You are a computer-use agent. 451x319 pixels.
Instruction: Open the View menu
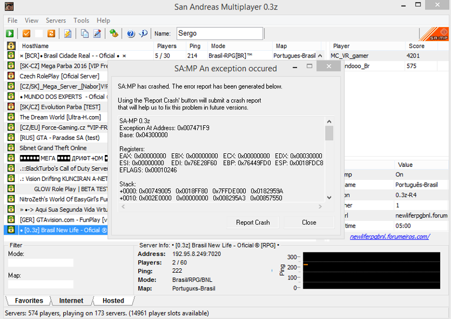click(32, 20)
